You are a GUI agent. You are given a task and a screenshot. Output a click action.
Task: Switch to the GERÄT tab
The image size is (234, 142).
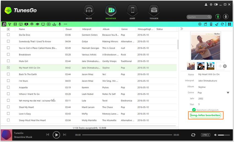(132, 12)
